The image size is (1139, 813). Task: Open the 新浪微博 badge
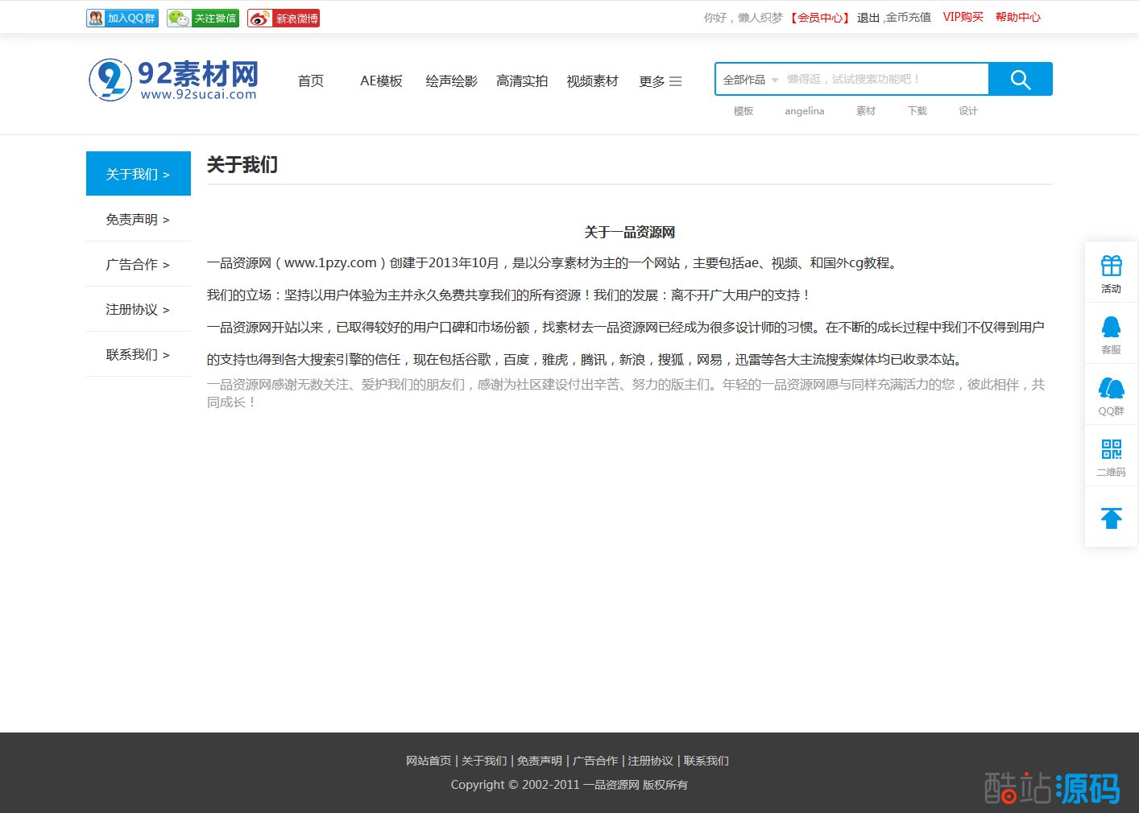284,18
